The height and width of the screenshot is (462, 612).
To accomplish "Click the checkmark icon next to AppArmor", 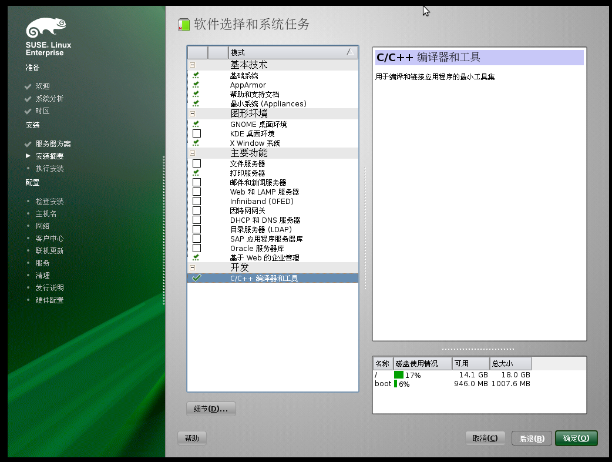I will 196,85.
